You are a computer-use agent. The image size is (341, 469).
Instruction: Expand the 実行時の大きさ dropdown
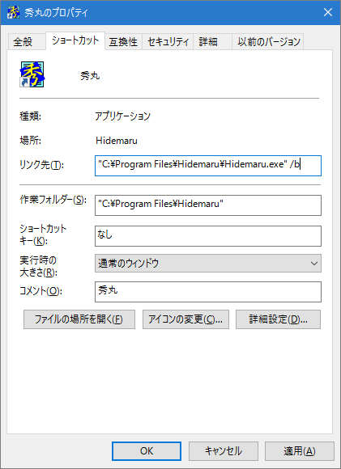pos(208,264)
